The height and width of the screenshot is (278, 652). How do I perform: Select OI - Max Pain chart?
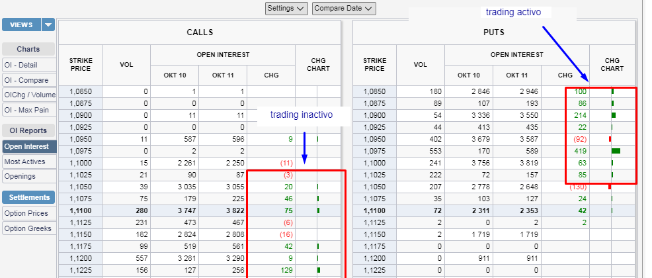tap(28, 109)
